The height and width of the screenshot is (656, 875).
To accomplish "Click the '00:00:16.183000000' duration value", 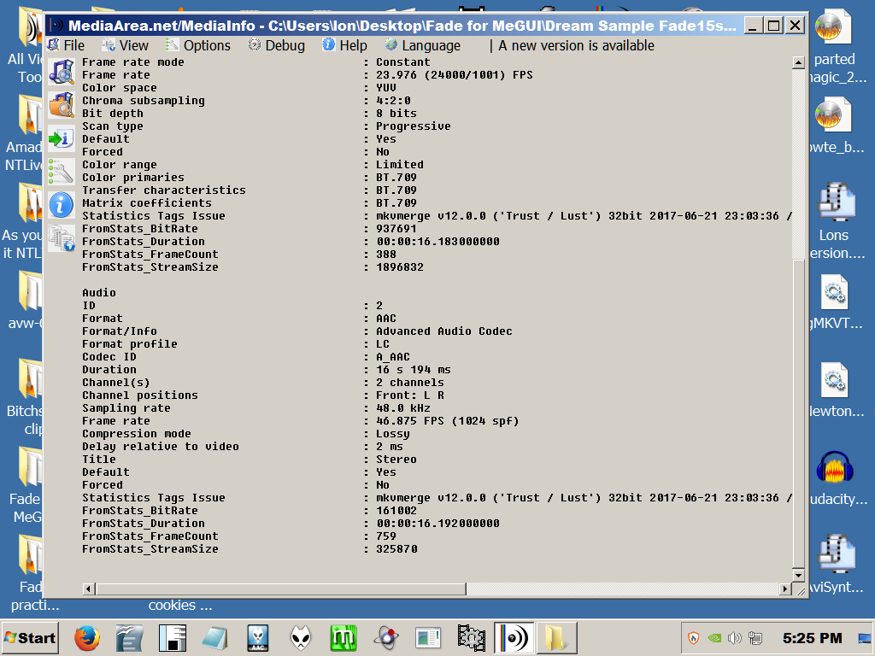I will (437, 242).
